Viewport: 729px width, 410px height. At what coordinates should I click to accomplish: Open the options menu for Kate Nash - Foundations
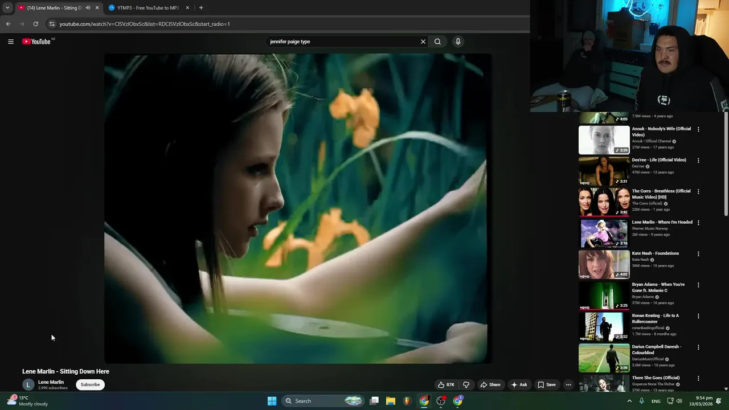click(698, 254)
